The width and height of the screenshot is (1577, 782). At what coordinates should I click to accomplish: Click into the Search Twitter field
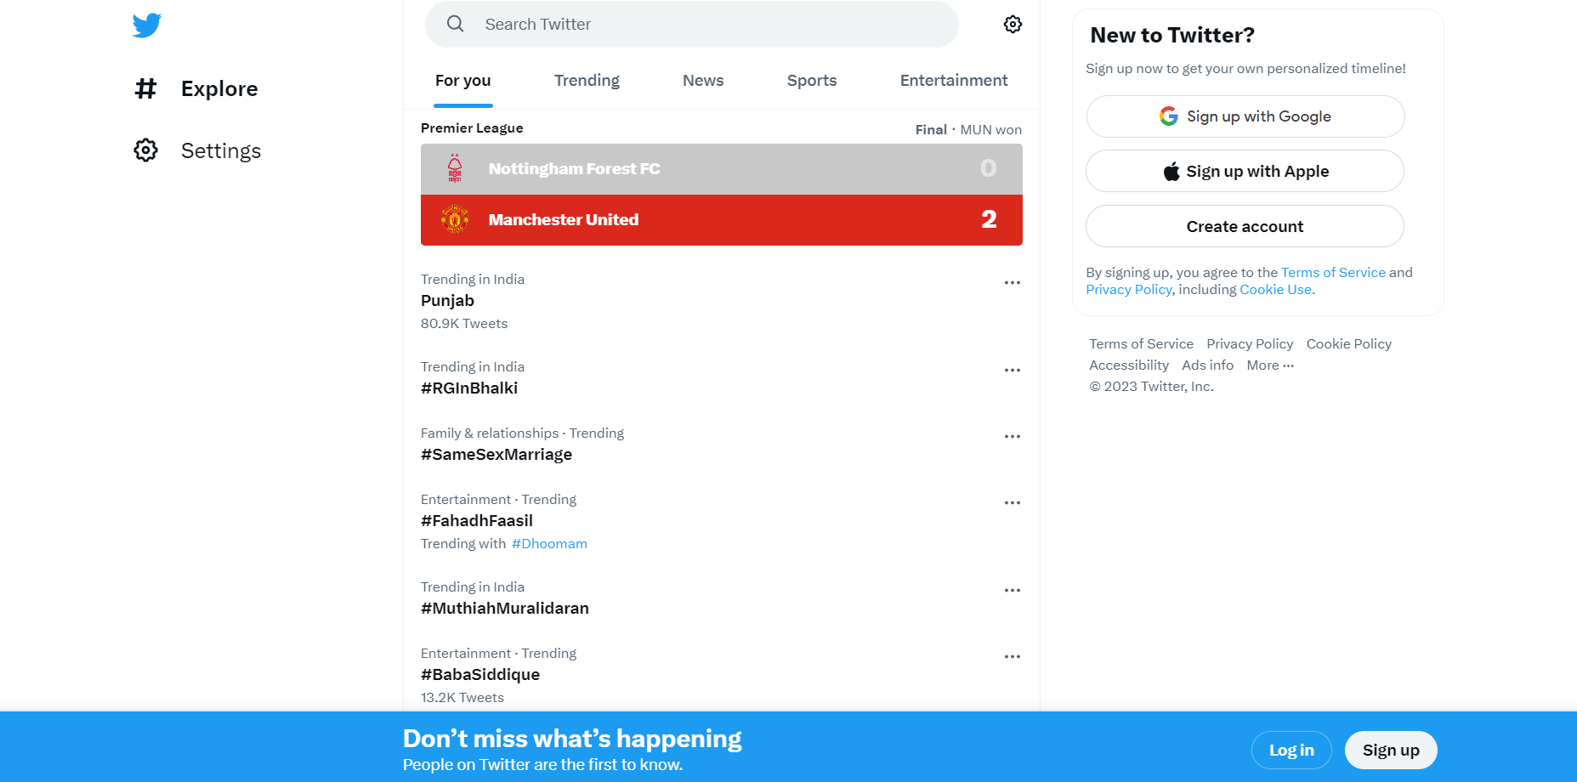(692, 24)
